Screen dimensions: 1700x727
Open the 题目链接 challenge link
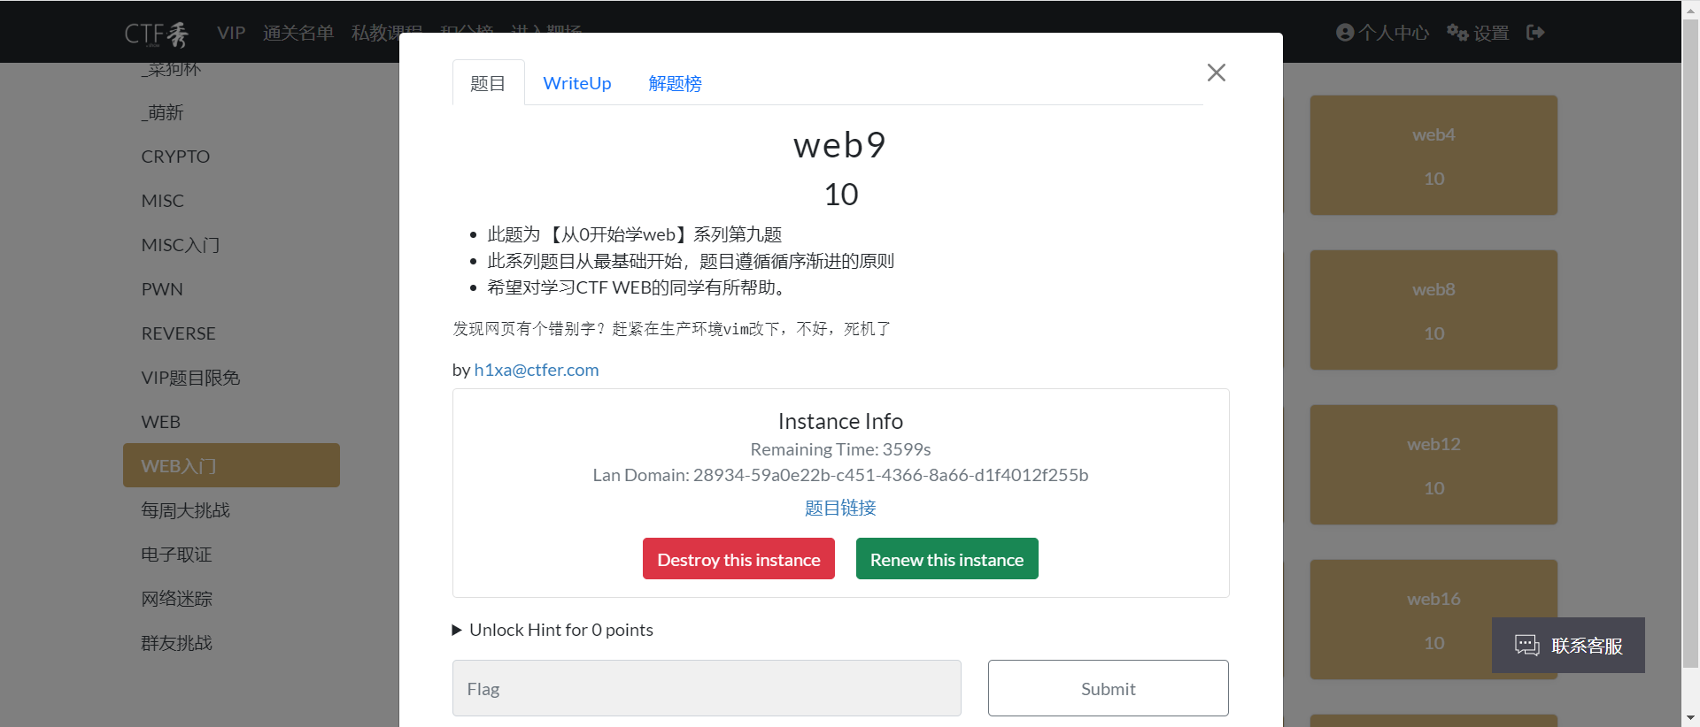(x=840, y=508)
